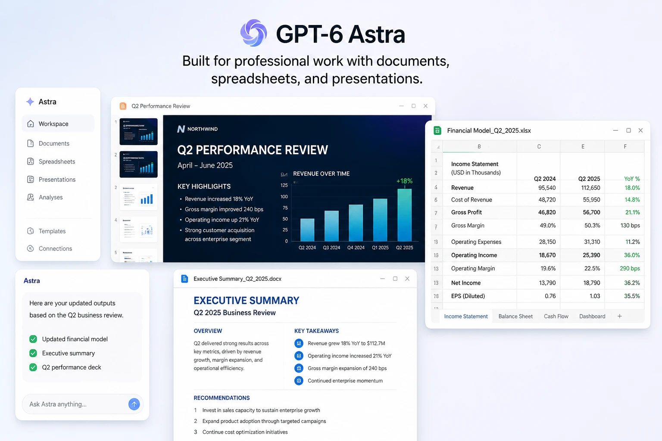
Task: Click the Spreadsheets grid icon
Action: point(31,161)
